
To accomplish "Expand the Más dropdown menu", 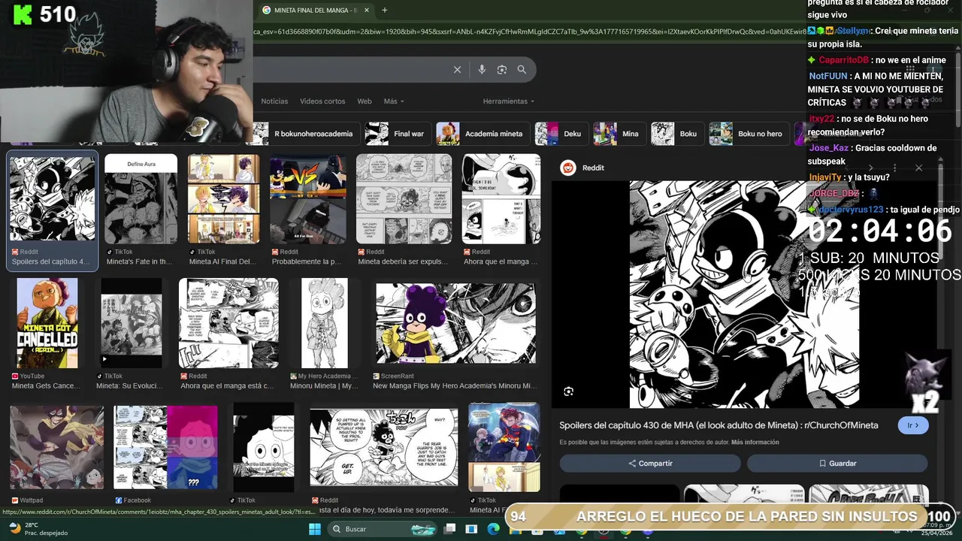I will pos(394,101).
